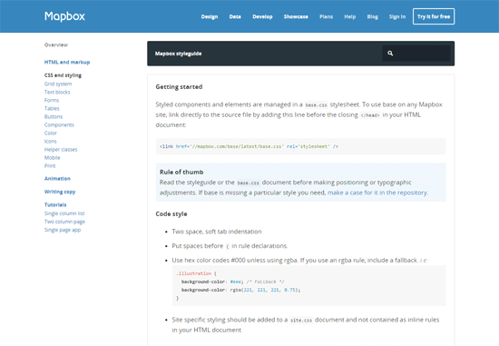
Task: Jump to Grid system in sidebar
Action: coord(58,84)
